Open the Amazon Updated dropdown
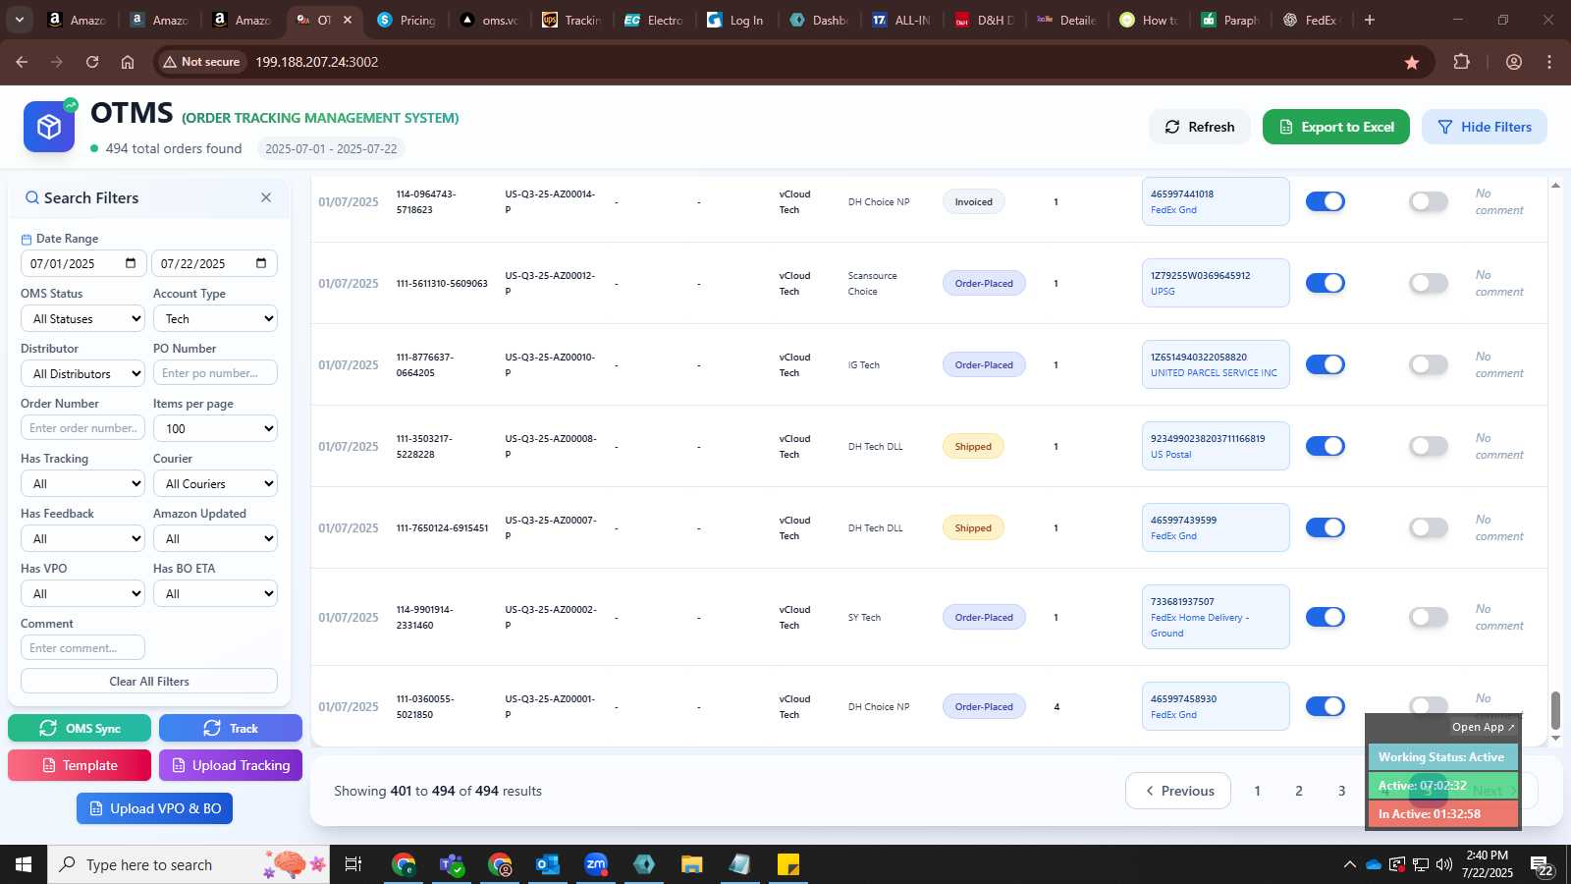 215,538
